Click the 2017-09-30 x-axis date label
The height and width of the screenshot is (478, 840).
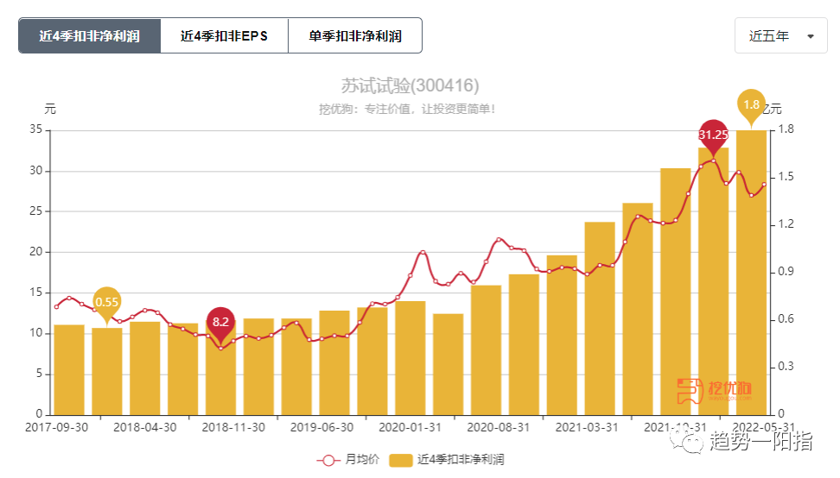[x=57, y=428]
